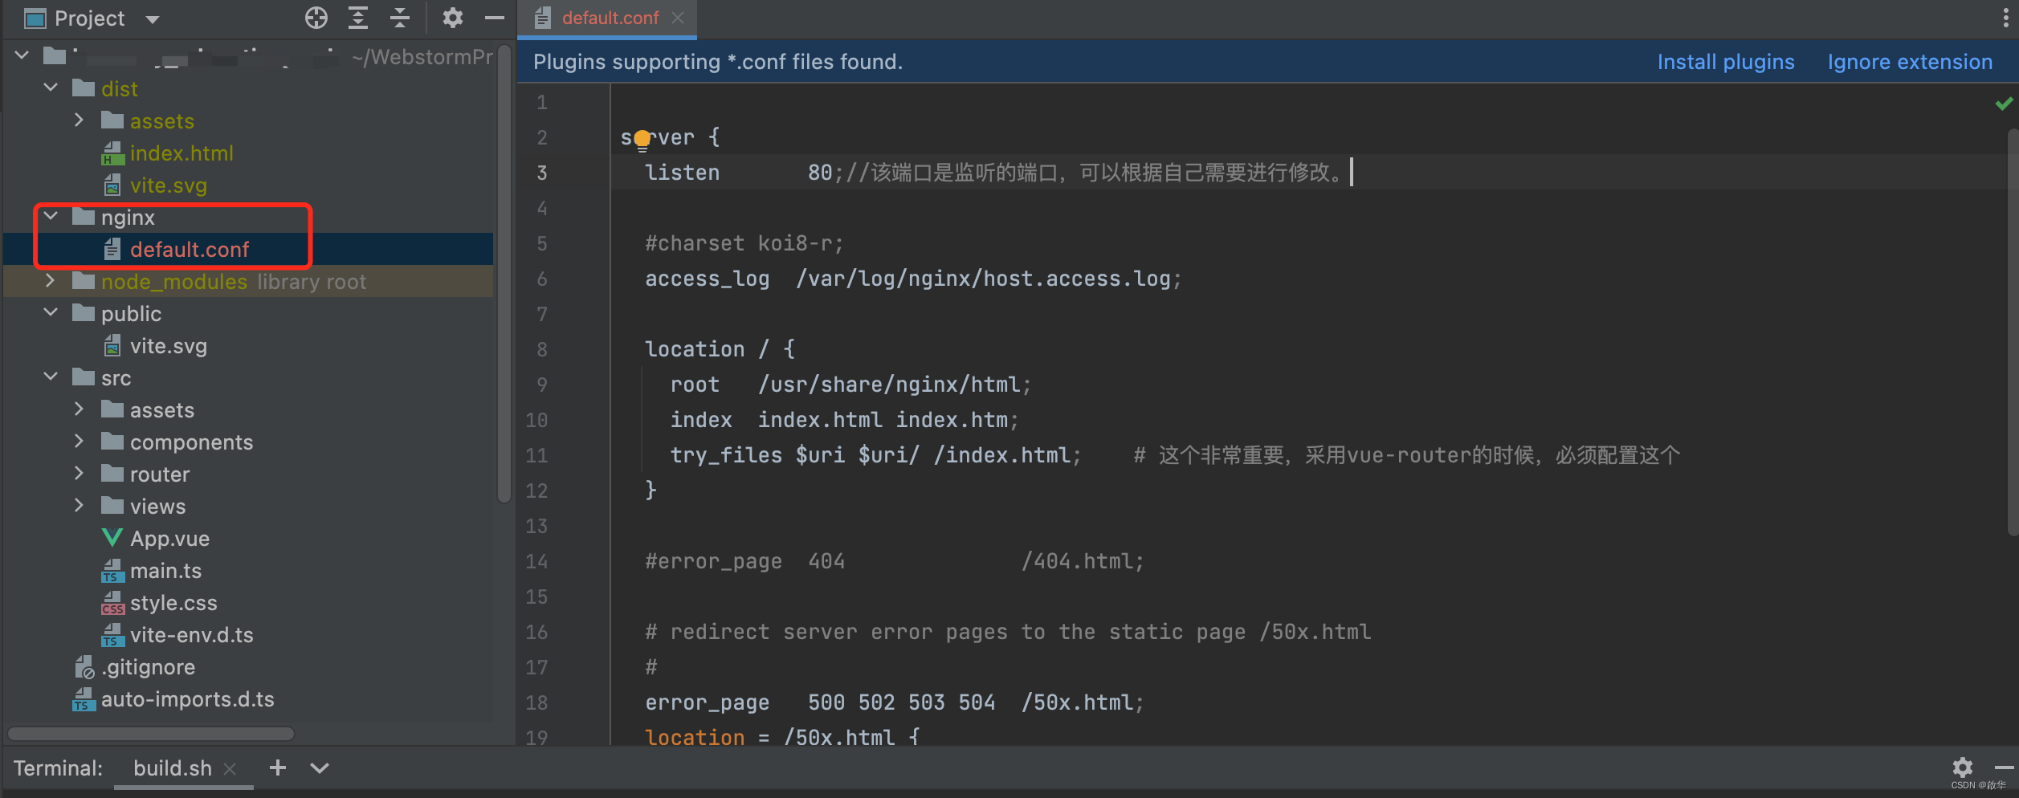The width and height of the screenshot is (2019, 798).
Task: Select vite.svg under dist
Action: click(169, 185)
